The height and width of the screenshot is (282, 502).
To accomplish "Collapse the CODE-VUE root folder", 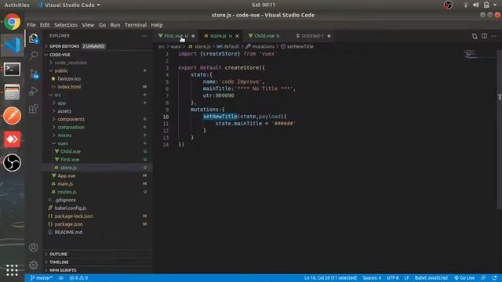I will (x=97, y=55).
